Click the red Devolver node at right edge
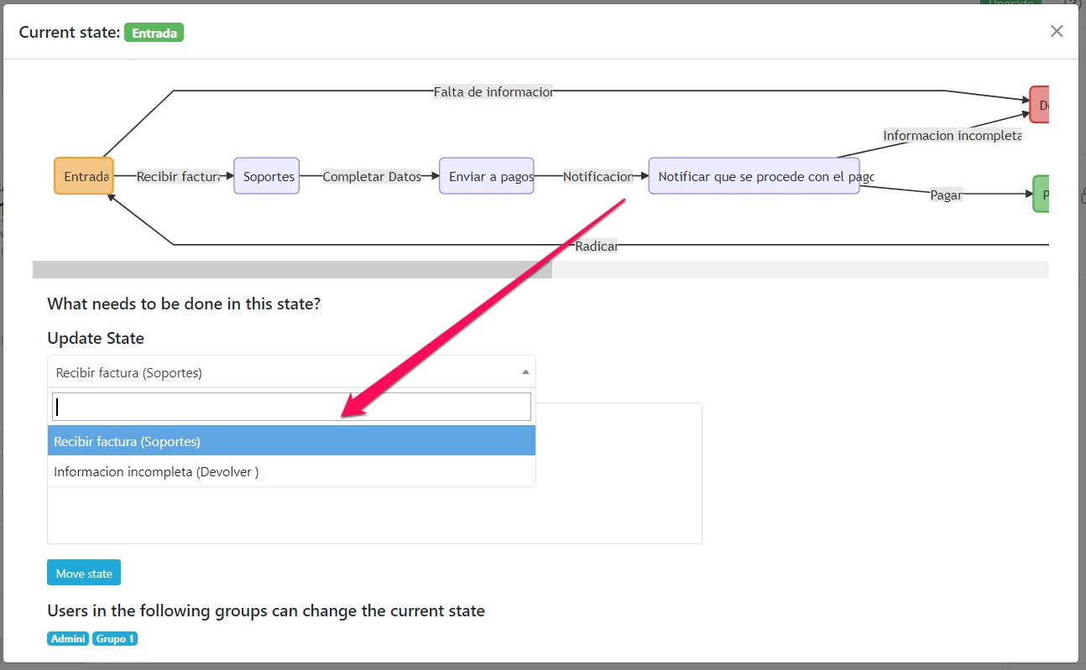The image size is (1086, 670). coord(1040,105)
